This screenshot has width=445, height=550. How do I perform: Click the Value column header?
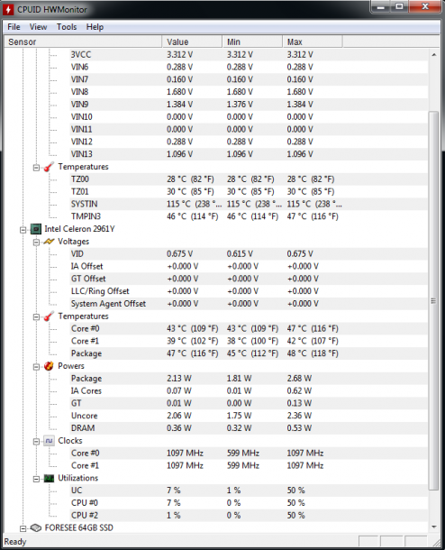coord(192,41)
